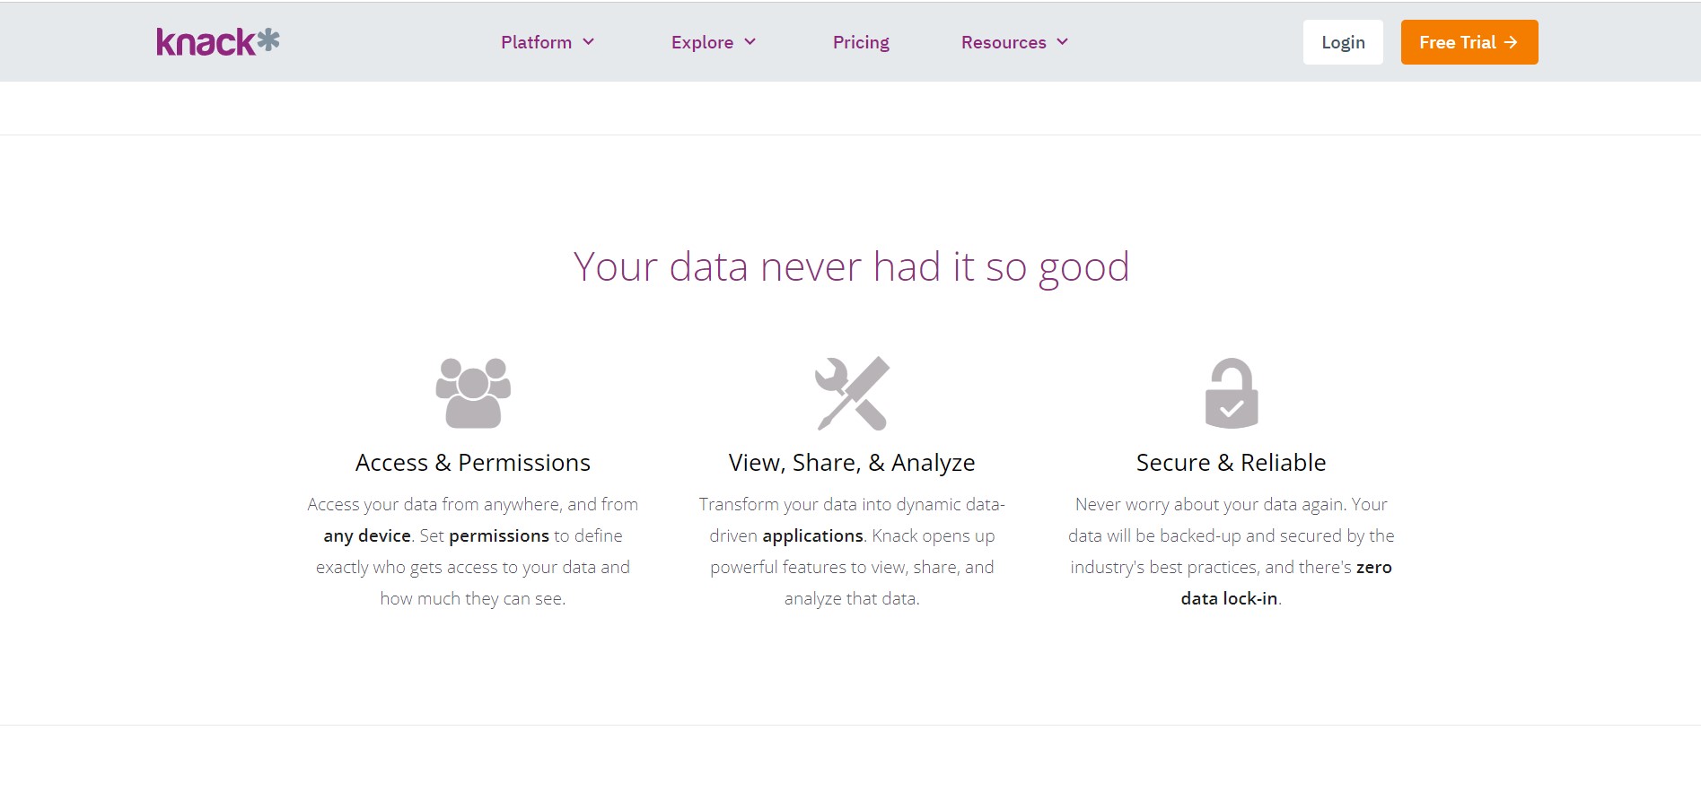Go to the Pricing page
This screenshot has width=1701, height=809.
[x=861, y=42]
